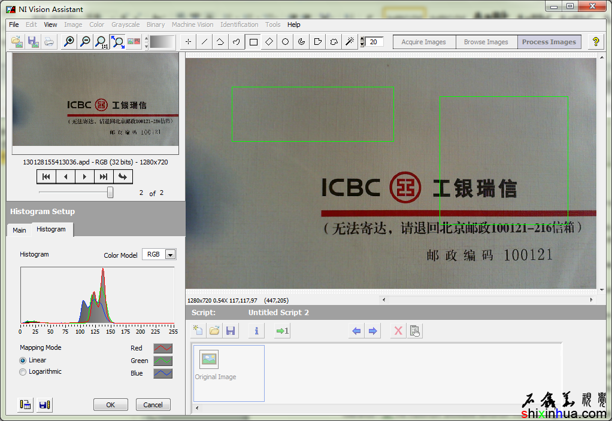Click the send histogram data to Excel icon
This screenshot has height=421, width=612.
[25, 405]
